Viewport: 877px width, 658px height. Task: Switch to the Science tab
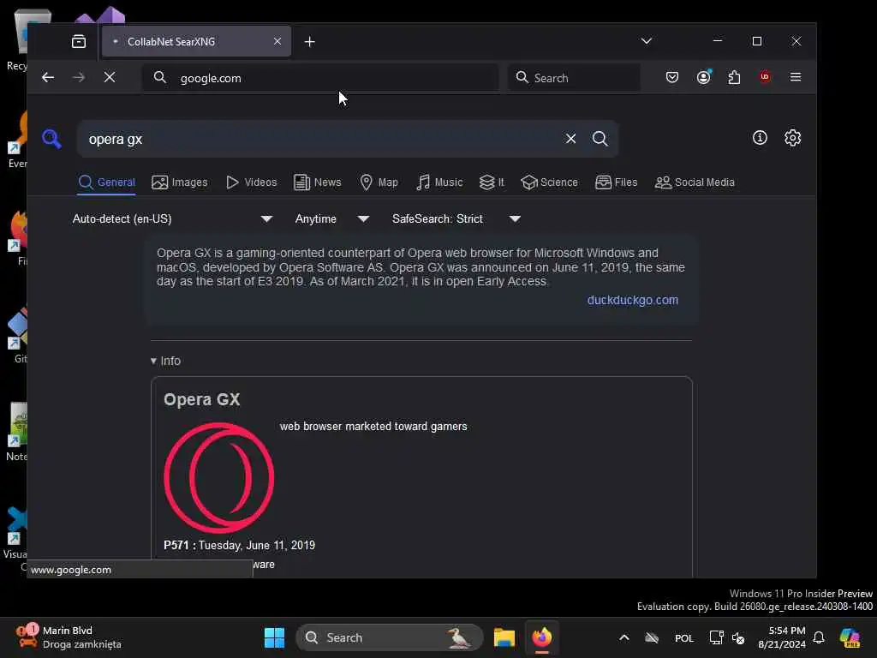[x=549, y=182]
